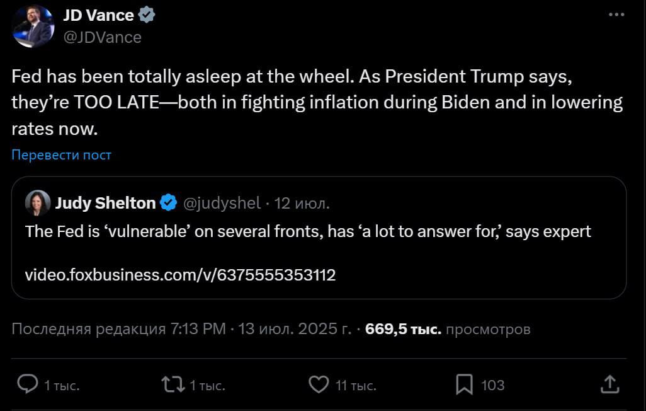Screen dimensions: 646x411
Task: Click the Judy Shelton name in quote
Action: pyautogui.click(x=105, y=203)
